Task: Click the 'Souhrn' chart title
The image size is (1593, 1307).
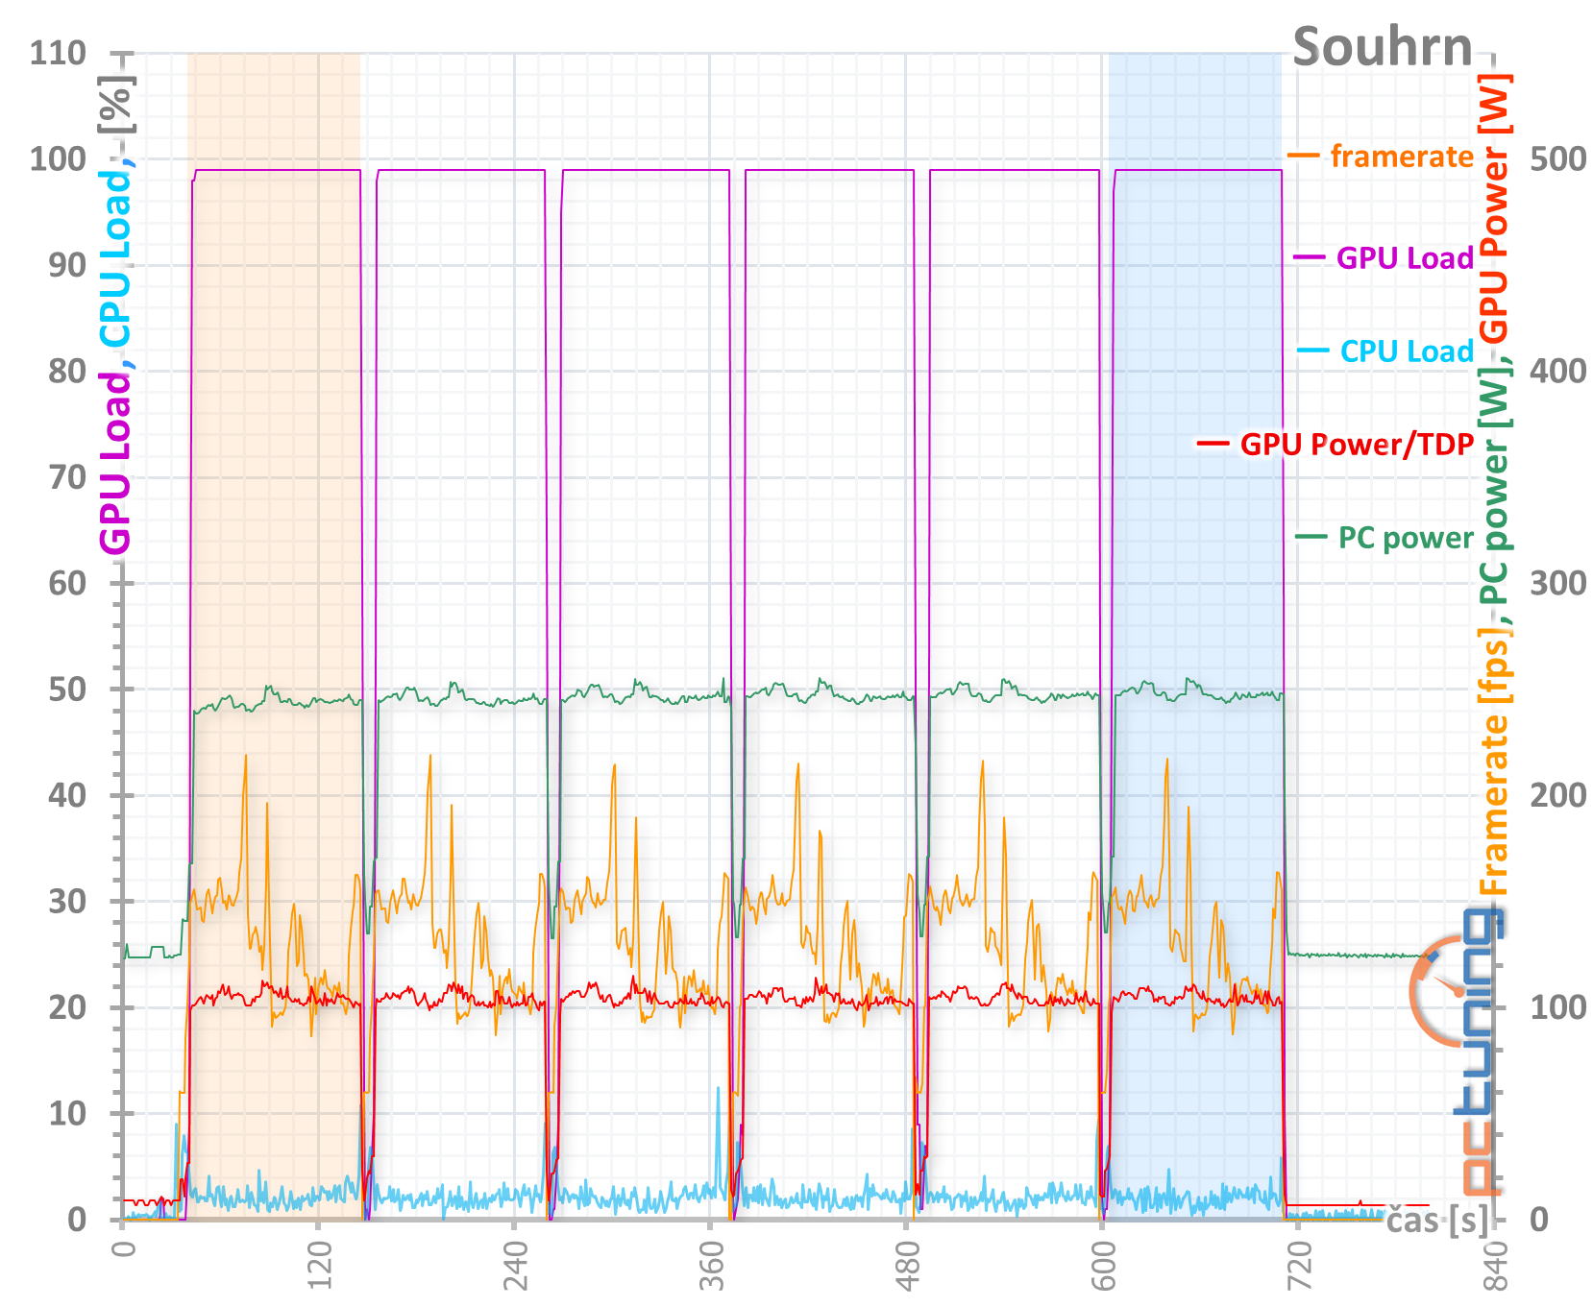Action: click(x=1382, y=46)
